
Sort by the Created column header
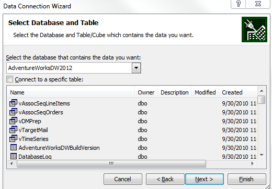[238, 92]
